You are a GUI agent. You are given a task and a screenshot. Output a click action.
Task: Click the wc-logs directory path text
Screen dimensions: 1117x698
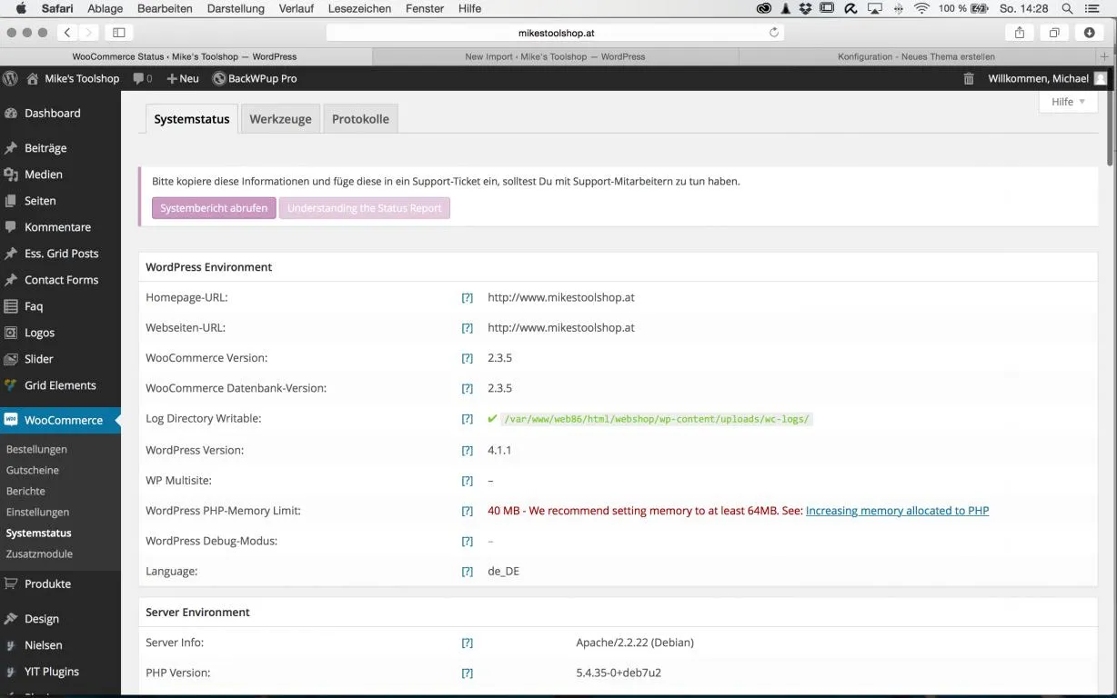[657, 419]
